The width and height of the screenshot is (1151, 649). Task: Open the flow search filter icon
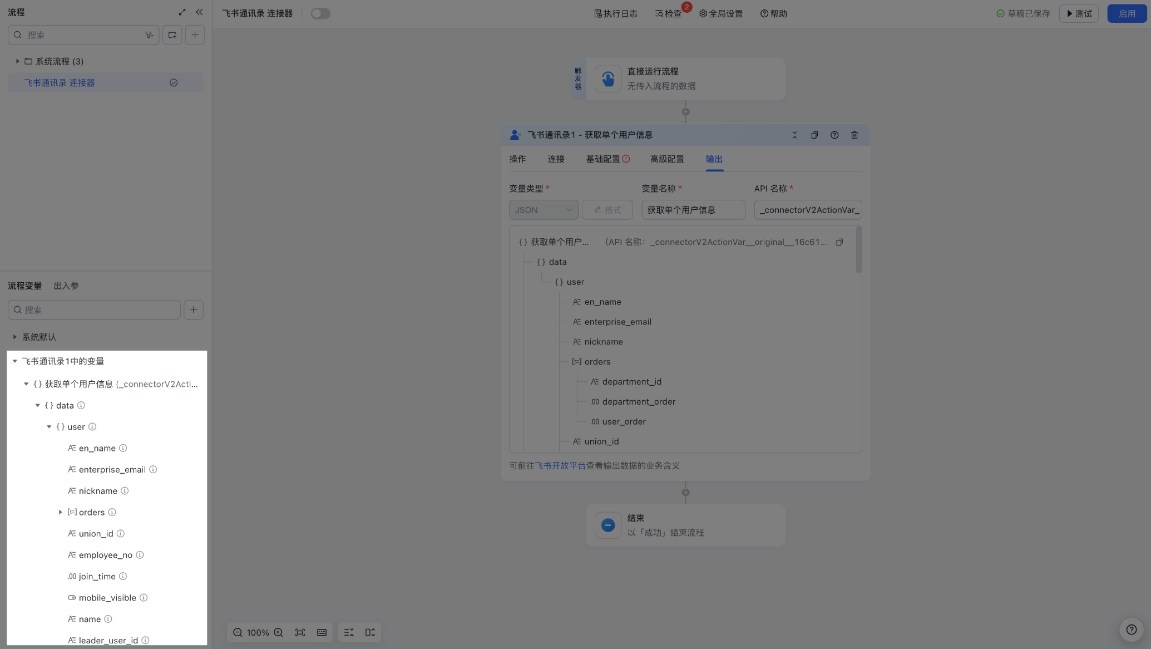coord(149,35)
